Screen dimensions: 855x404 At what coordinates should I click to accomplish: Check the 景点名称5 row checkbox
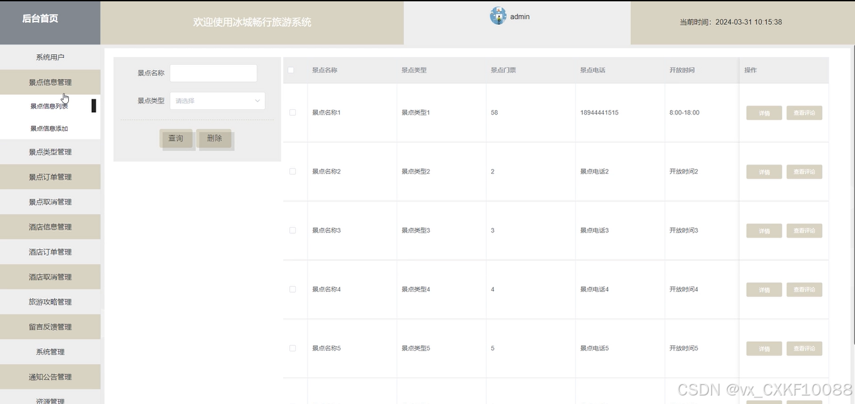pyautogui.click(x=292, y=348)
